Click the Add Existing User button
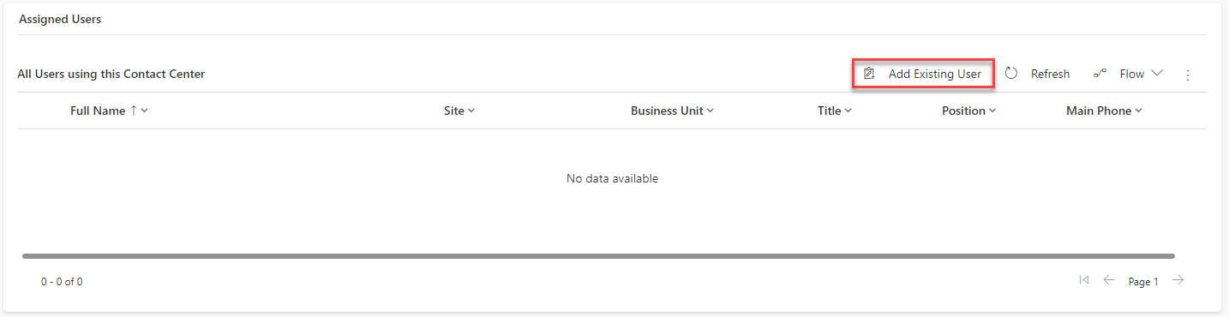This screenshot has height=317, width=1229. (923, 74)
